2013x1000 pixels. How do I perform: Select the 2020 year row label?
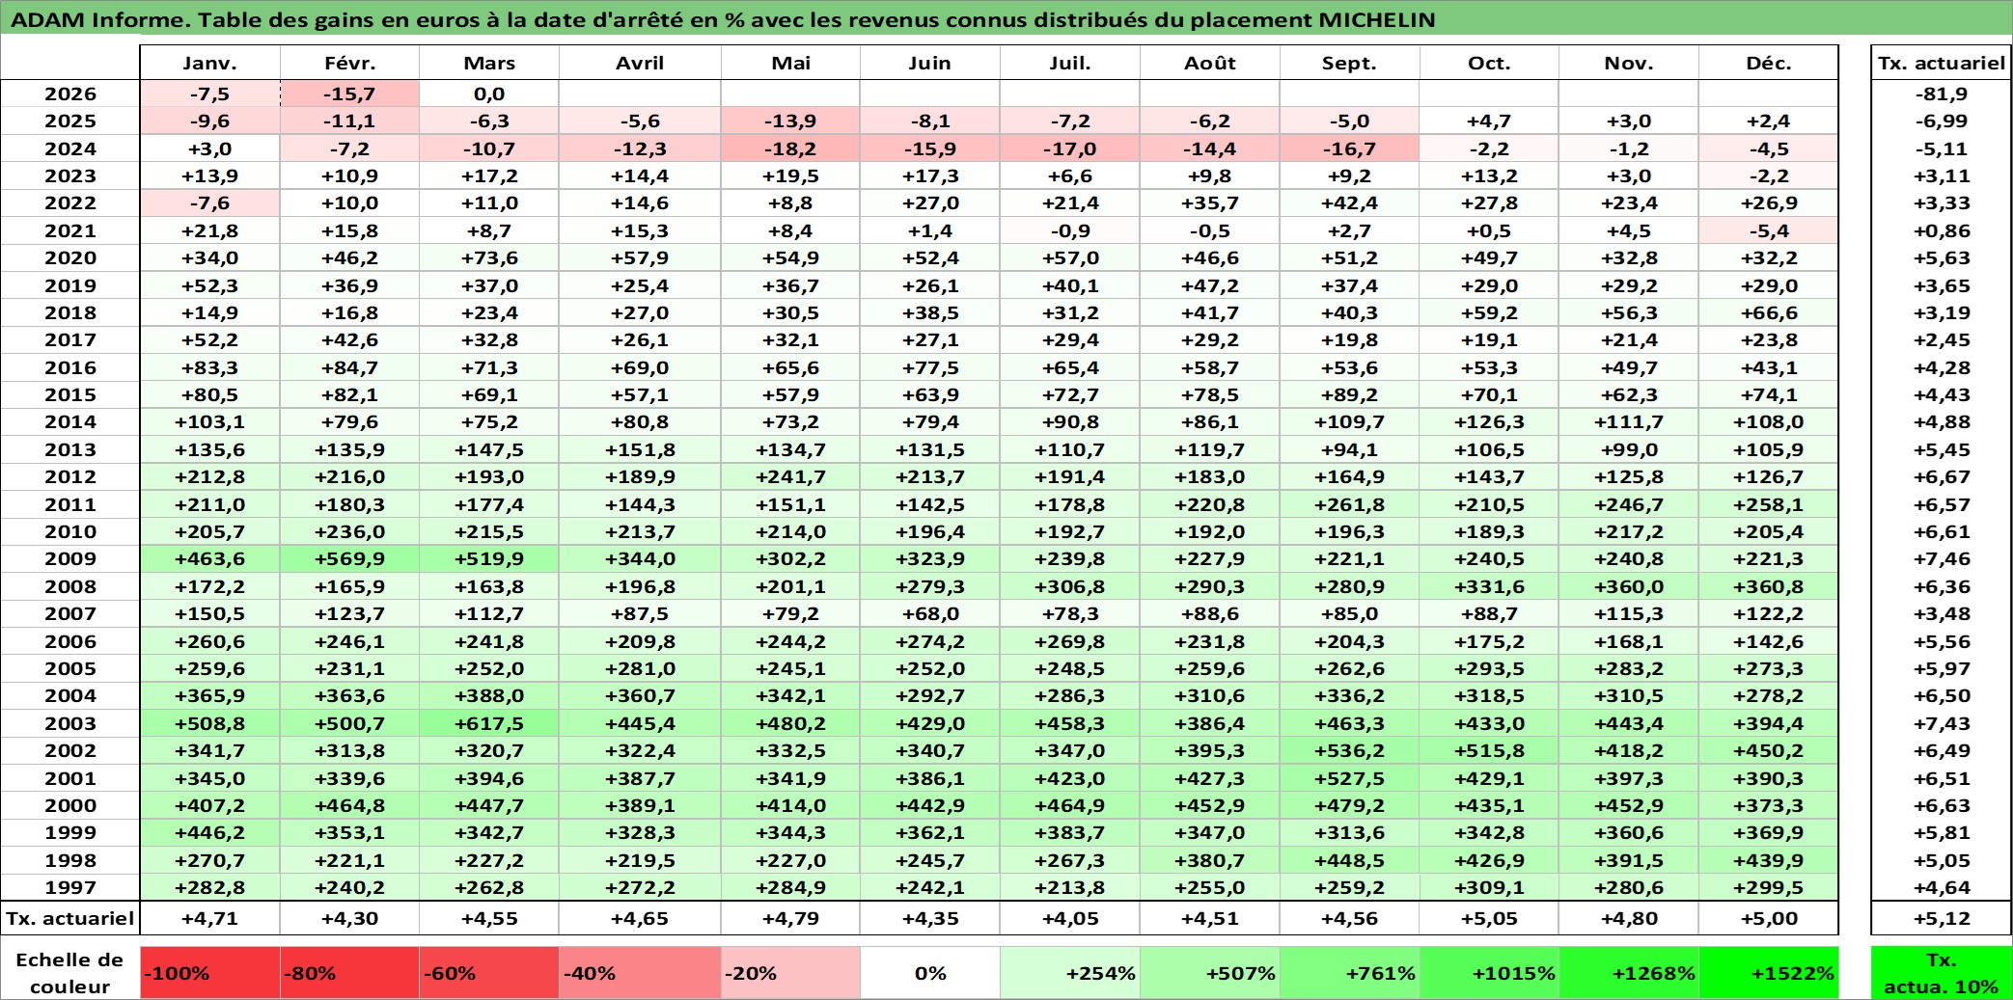click(70, 257)
